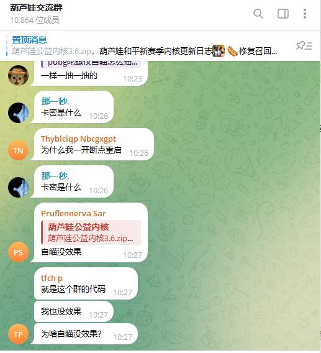321x353 pixels.
Task: Open the search icon in chat header
Action: coord(258,14)
